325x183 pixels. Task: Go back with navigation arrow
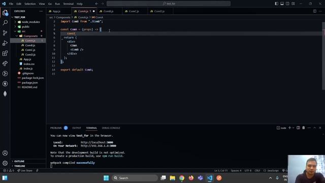click(97, 4)
